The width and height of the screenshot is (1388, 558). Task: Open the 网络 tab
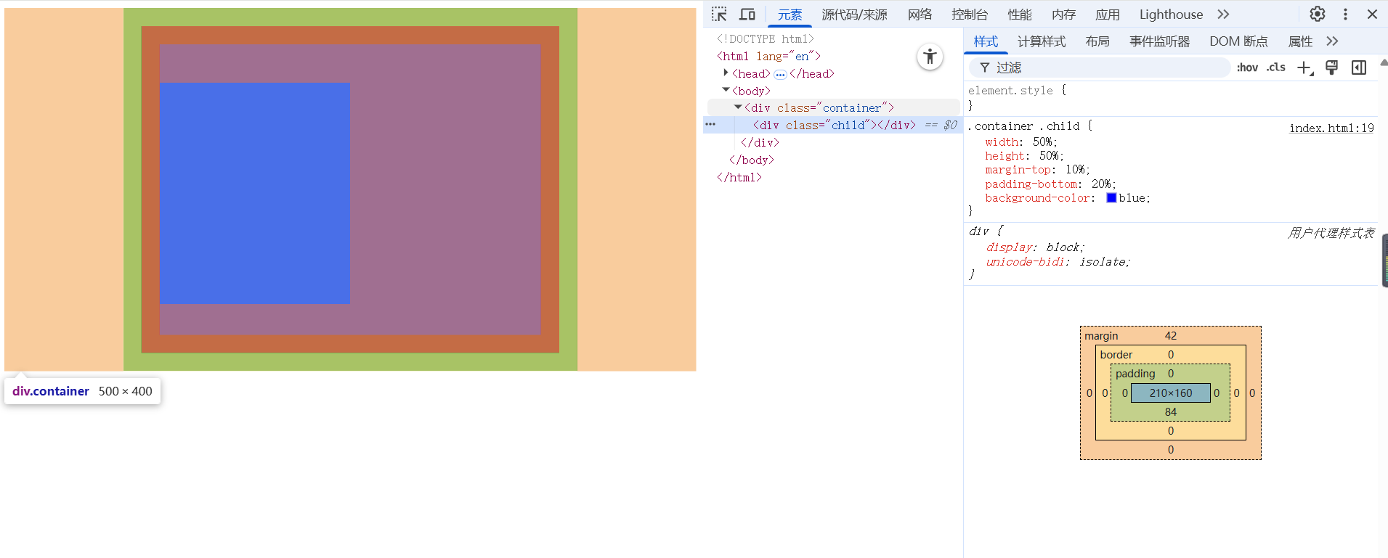(920, 15)
